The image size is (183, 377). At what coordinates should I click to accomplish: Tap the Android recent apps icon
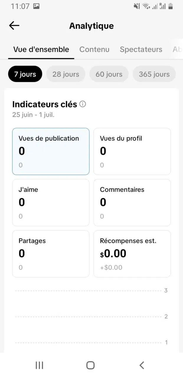[39, 365]
